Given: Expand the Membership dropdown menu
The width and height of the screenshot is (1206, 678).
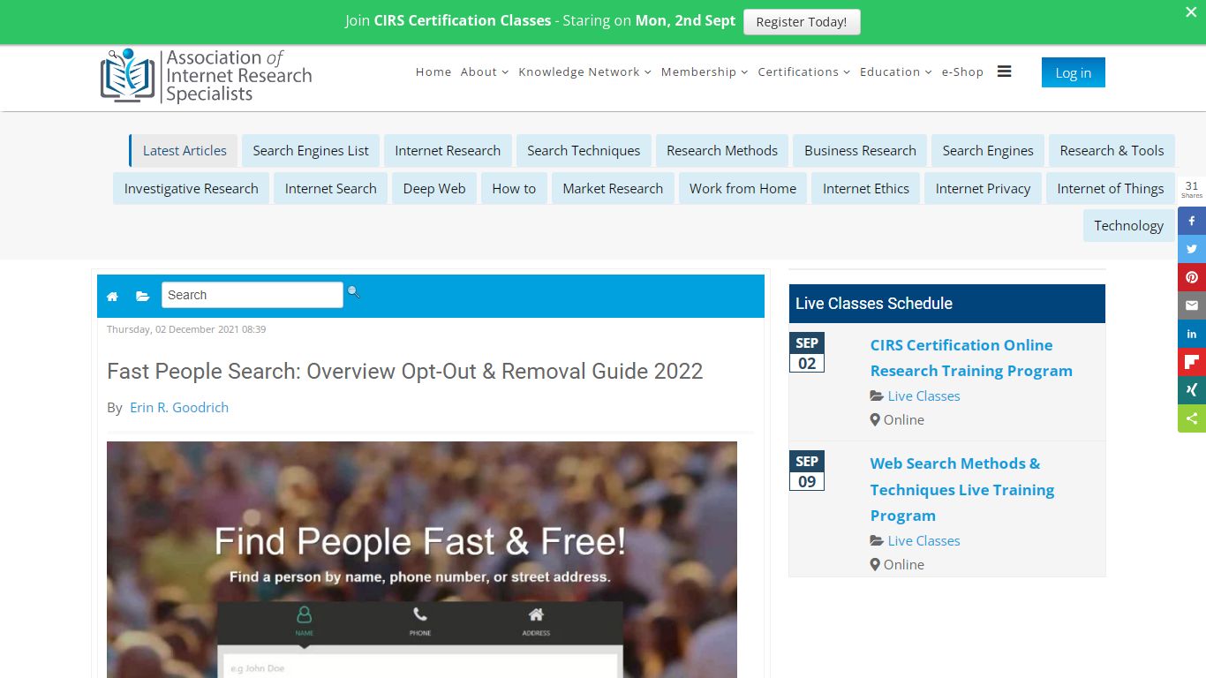Looking at the screenshot, I should [x=705, y=72].
